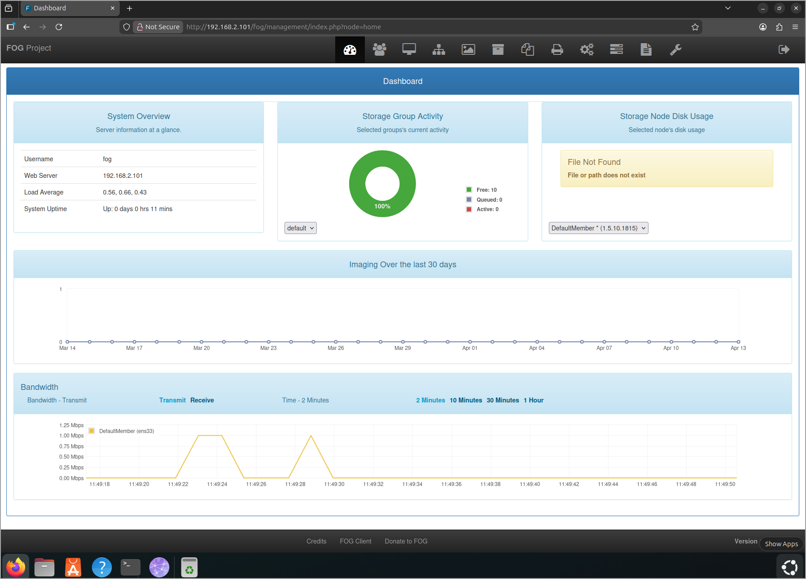Open the Snapins copy icon

pos(527,49)
